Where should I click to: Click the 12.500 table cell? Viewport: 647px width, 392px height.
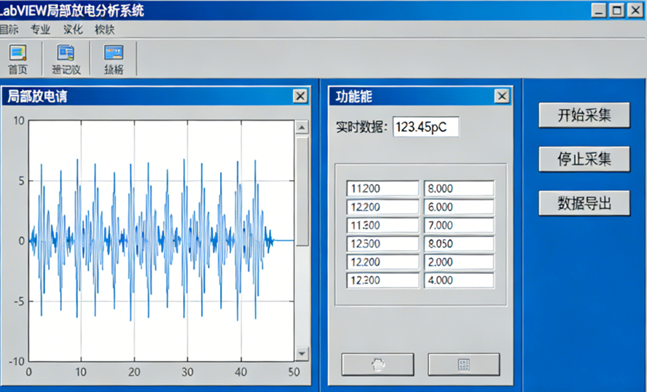383,243
